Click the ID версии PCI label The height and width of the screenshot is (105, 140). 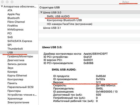53,60
